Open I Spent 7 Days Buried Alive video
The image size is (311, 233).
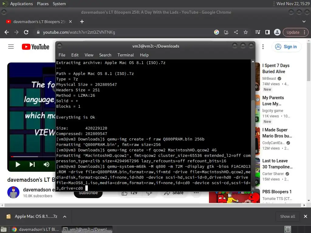pos(276,69)
